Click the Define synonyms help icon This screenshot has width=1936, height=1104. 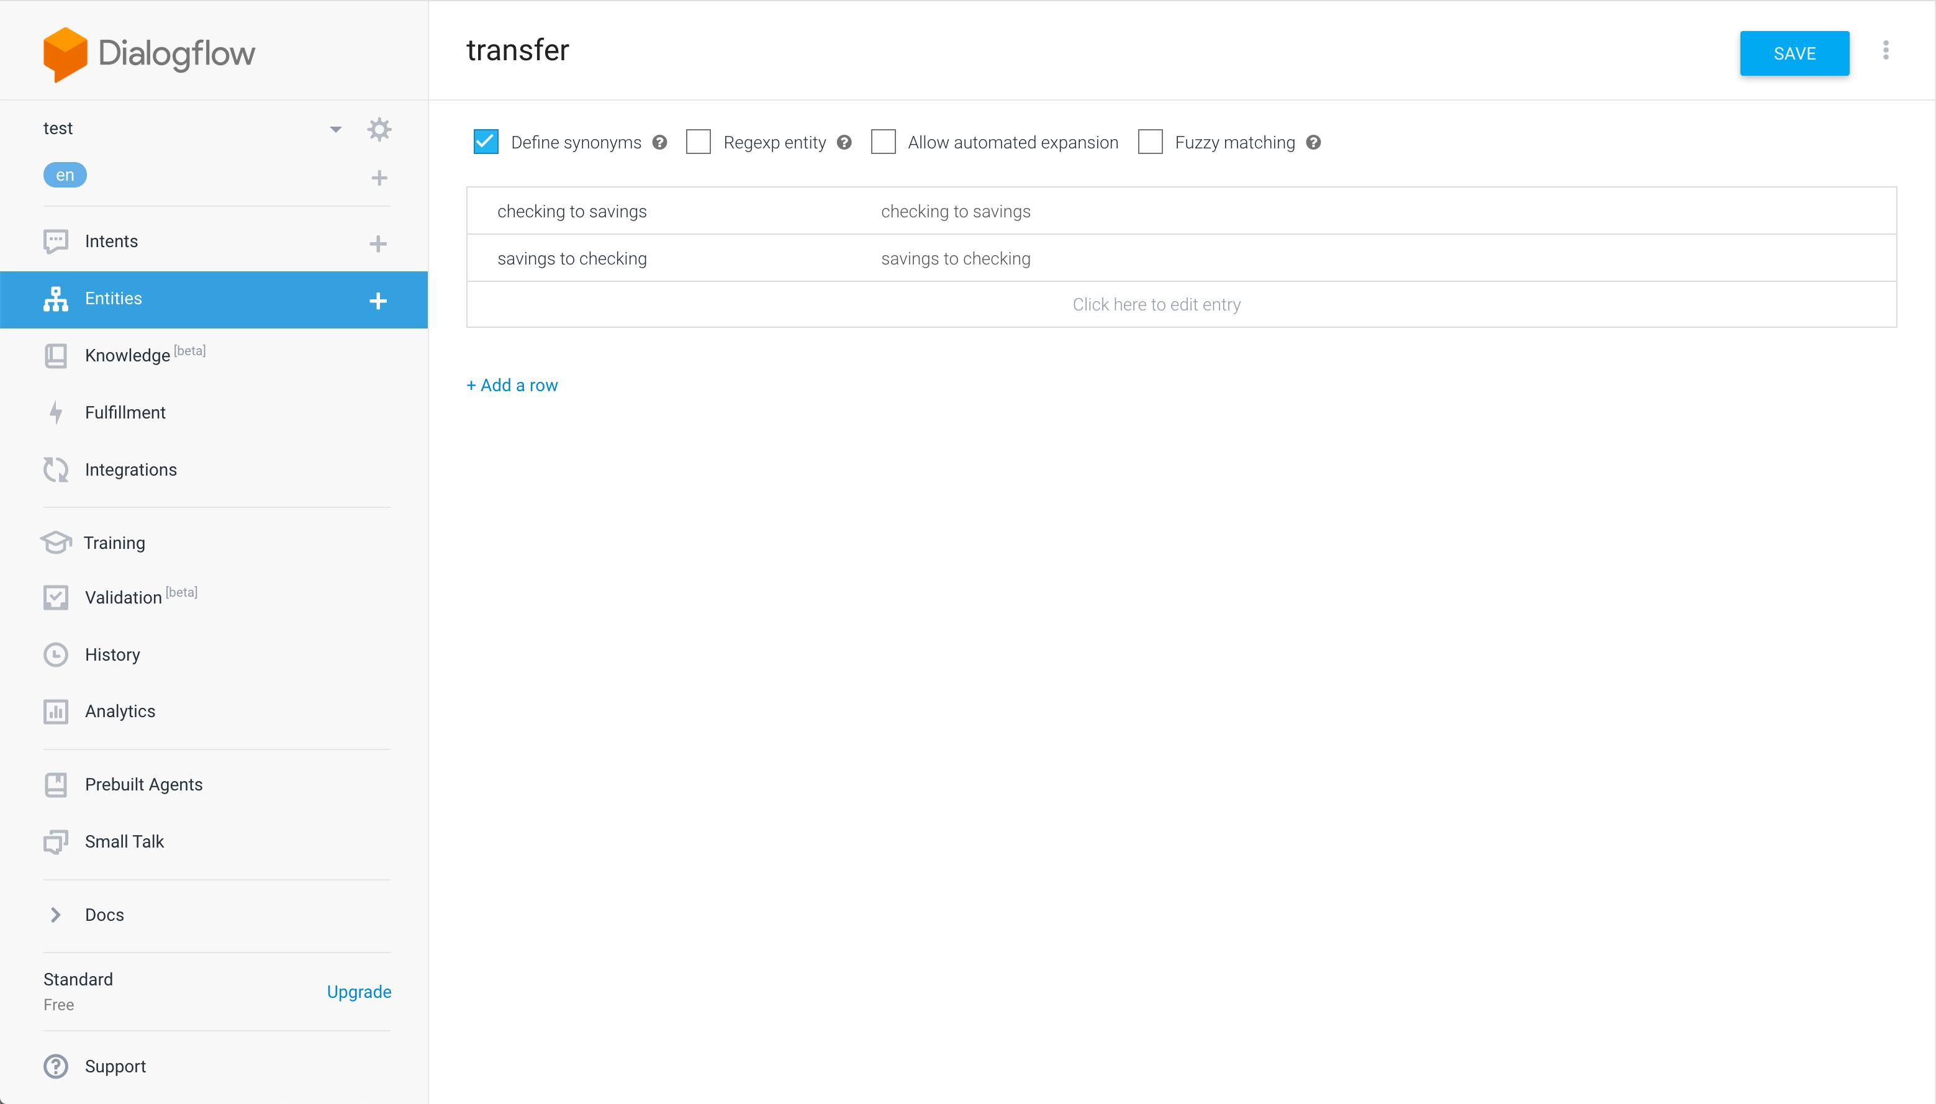659,143
